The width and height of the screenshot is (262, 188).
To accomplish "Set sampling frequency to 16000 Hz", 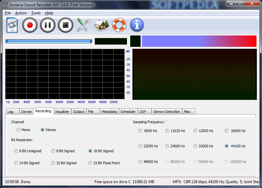I will (235, 131).
